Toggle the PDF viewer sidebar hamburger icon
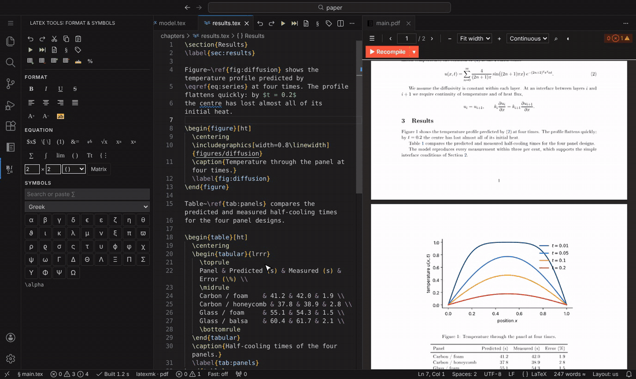 coord(372,39)
